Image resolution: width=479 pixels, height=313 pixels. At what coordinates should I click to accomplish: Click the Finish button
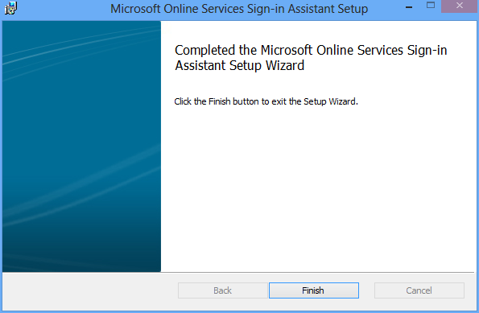(314, 290)
